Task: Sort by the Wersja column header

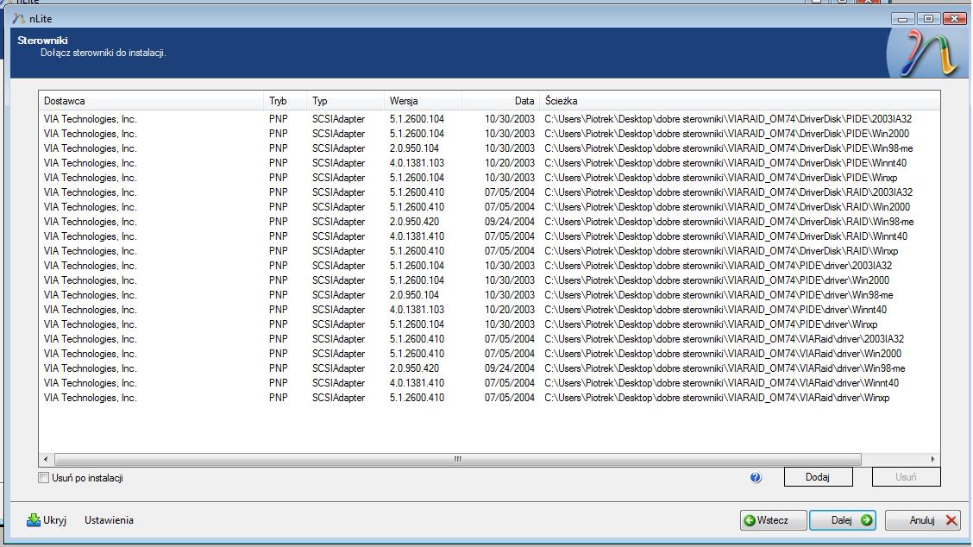Action: 424,101
